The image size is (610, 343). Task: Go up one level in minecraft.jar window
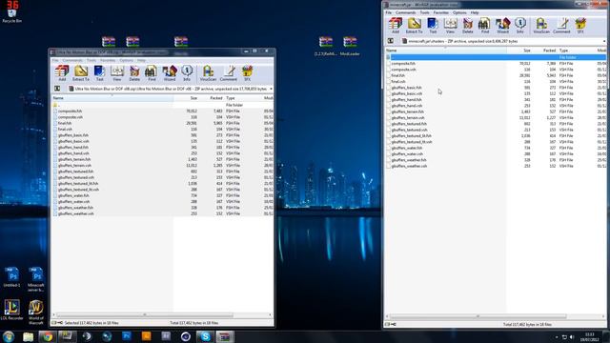pos(390,41)
